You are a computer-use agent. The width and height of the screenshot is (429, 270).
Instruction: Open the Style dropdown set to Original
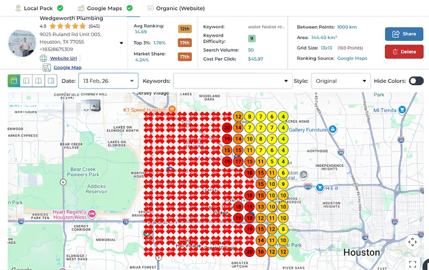341,81
